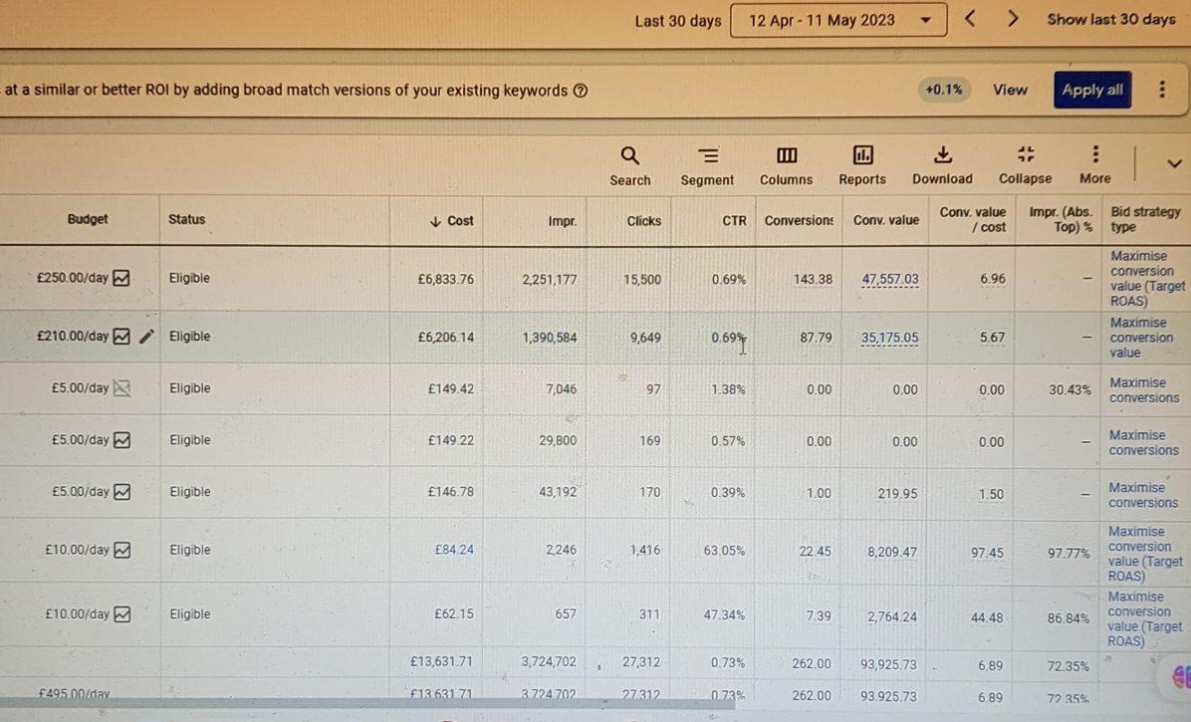Open the 35,175.05 conversion value link
Viewport: 1191px width, 722px height.
point(889,337)
